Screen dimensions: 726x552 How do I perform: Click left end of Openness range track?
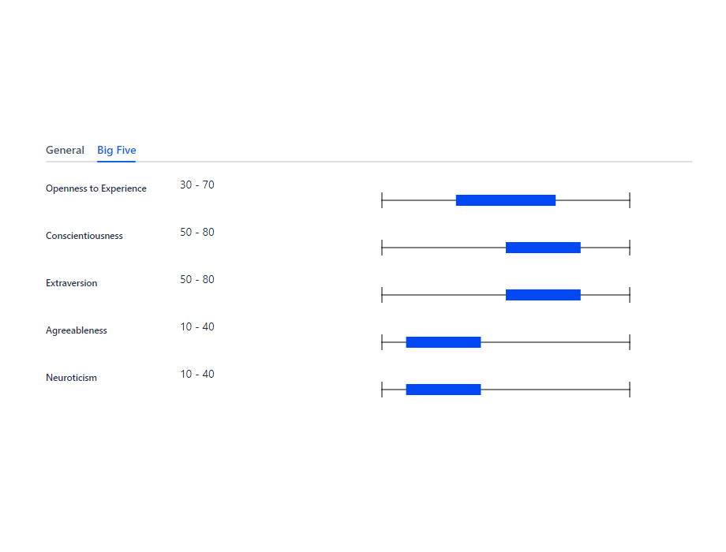click(x=383, y=200)
